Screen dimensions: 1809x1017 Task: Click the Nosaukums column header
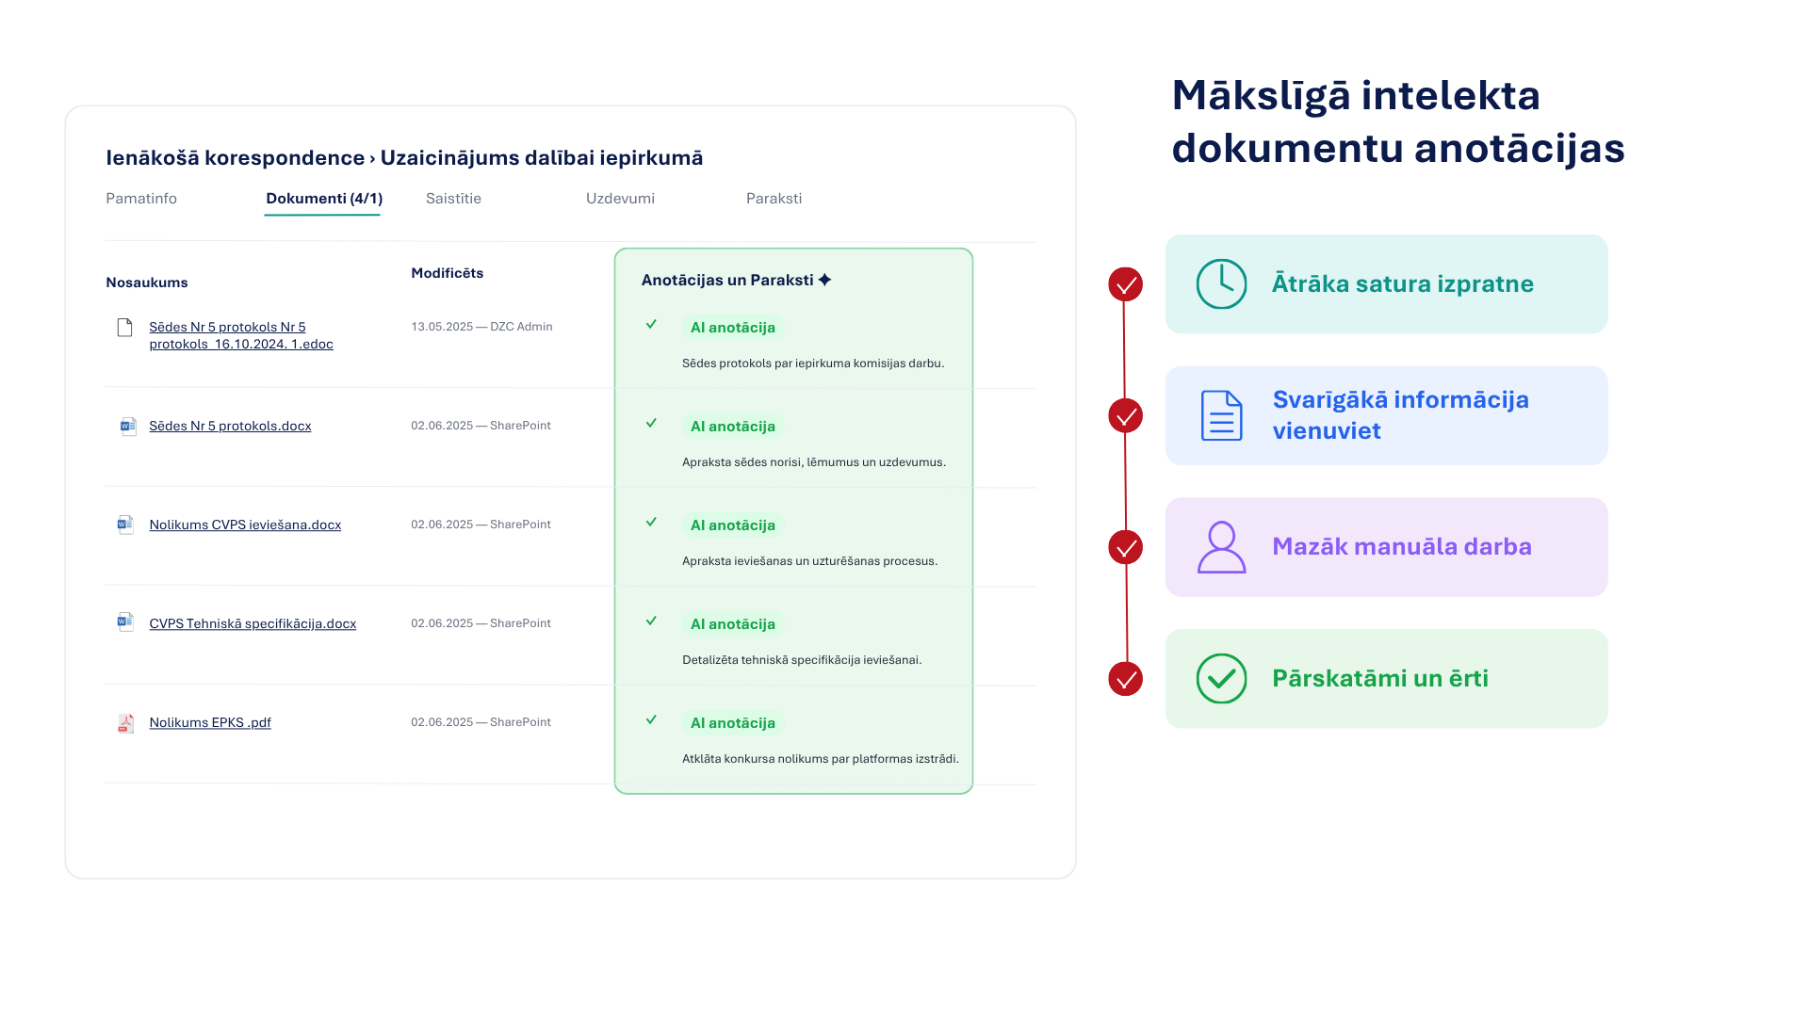point(147,282)
